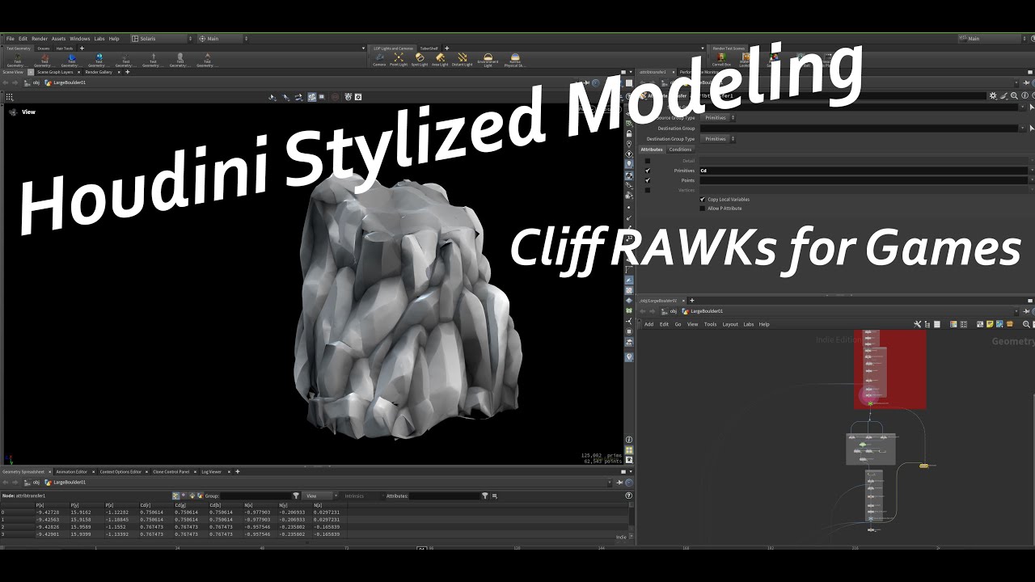This screenshot has height=582, width=1035.
Task: Toggle the Copy Local Variables checkbox
Action: (x=702, y=199)
